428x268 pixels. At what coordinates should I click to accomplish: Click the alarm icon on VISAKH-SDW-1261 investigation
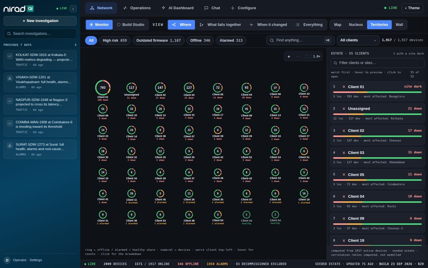pyautogui.click(x=10, y=78)
